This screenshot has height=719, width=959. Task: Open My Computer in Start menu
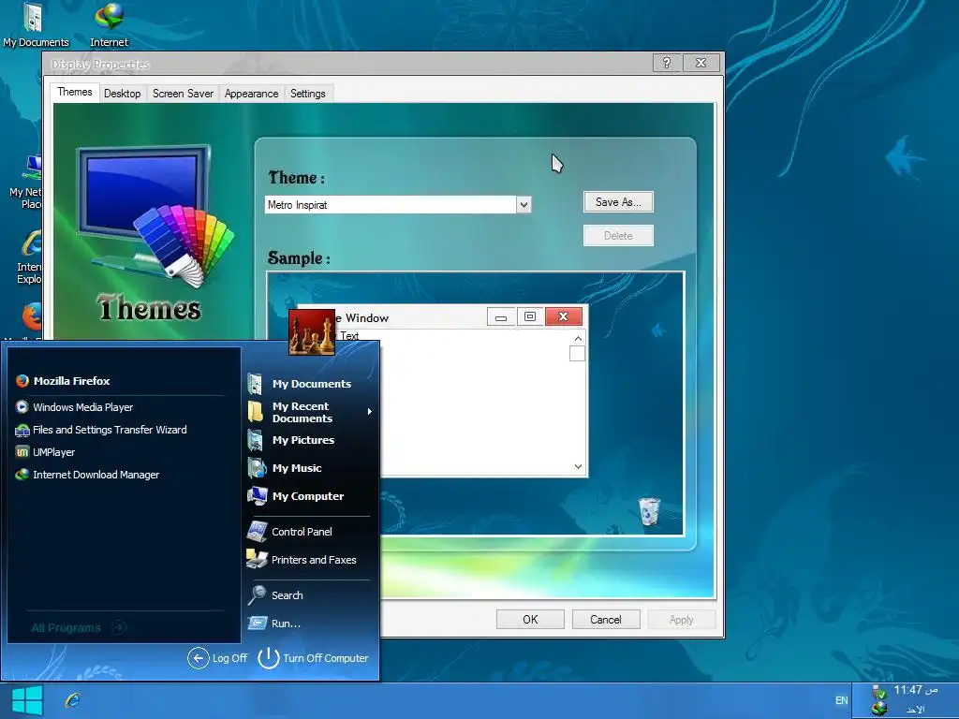296,496
